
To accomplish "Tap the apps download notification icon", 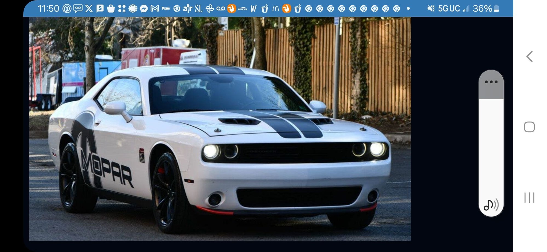I will 122,9.
